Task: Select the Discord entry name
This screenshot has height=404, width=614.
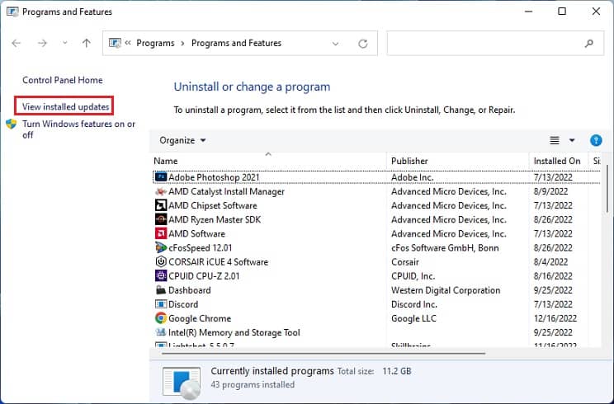Action: (x=183, y=304)
